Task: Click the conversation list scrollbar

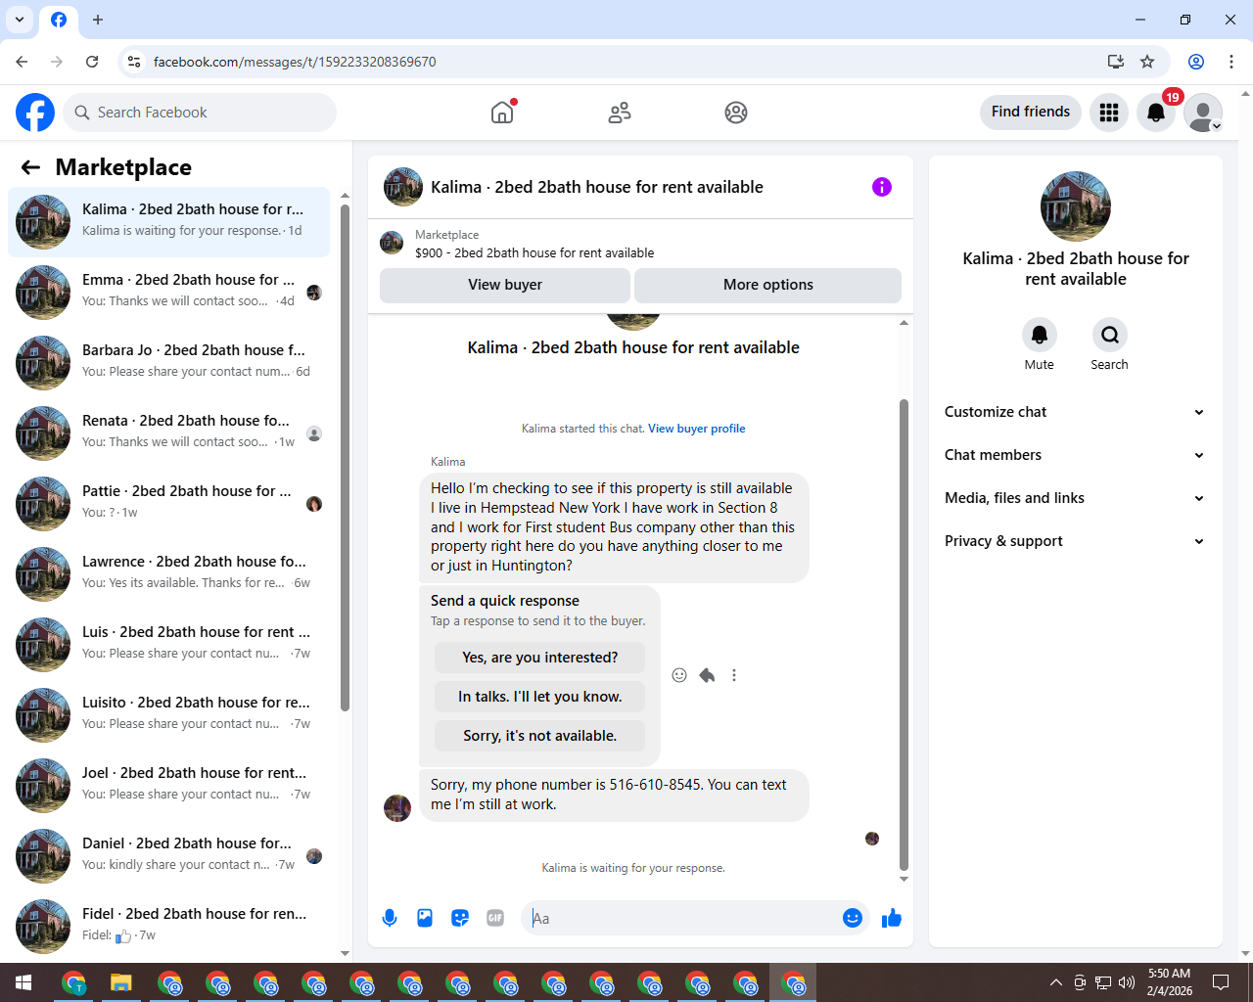Action: click(x=345, y=457)
